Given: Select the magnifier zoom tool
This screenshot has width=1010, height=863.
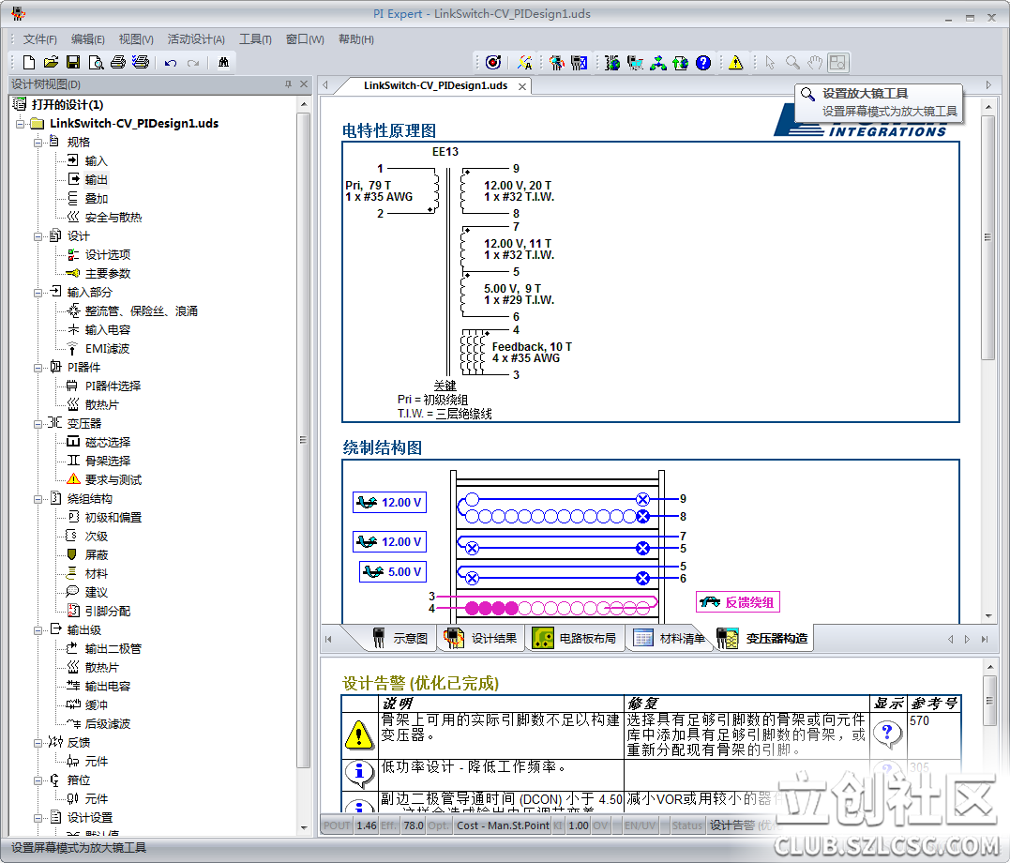Looking at the screenshot, I should pyautogui.click(x=793, y=63).
